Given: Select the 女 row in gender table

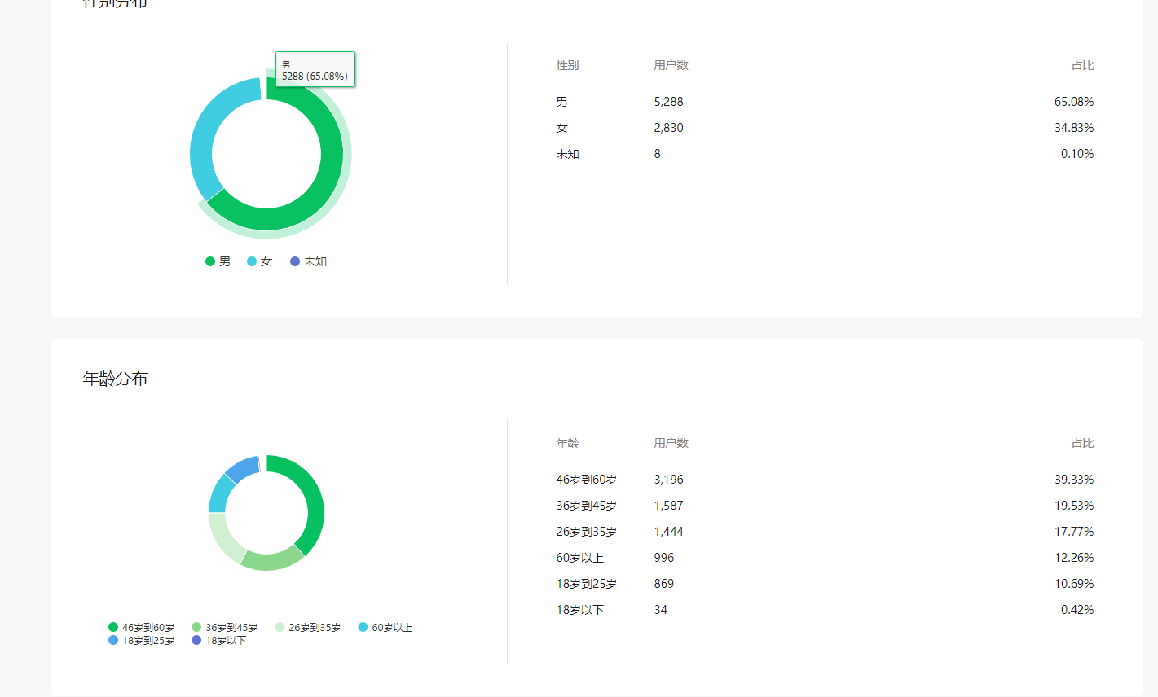Looking at the screenshot, I should coord(825,128).
